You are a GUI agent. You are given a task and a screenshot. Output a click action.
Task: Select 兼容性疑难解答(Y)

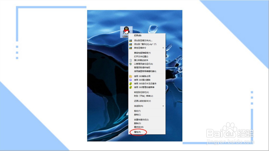(147, 53)
